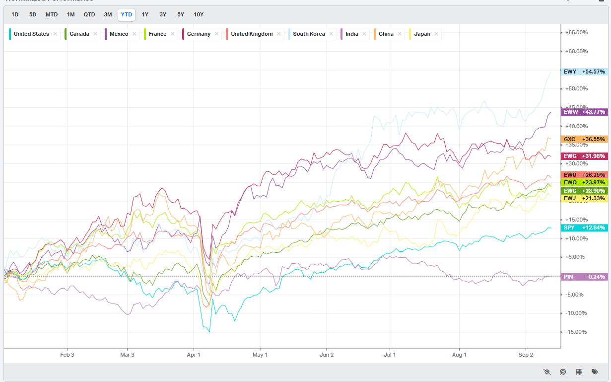Screen dimensions: 611x382
Task: Remove Germany series via its X
Action: [216, 34]
